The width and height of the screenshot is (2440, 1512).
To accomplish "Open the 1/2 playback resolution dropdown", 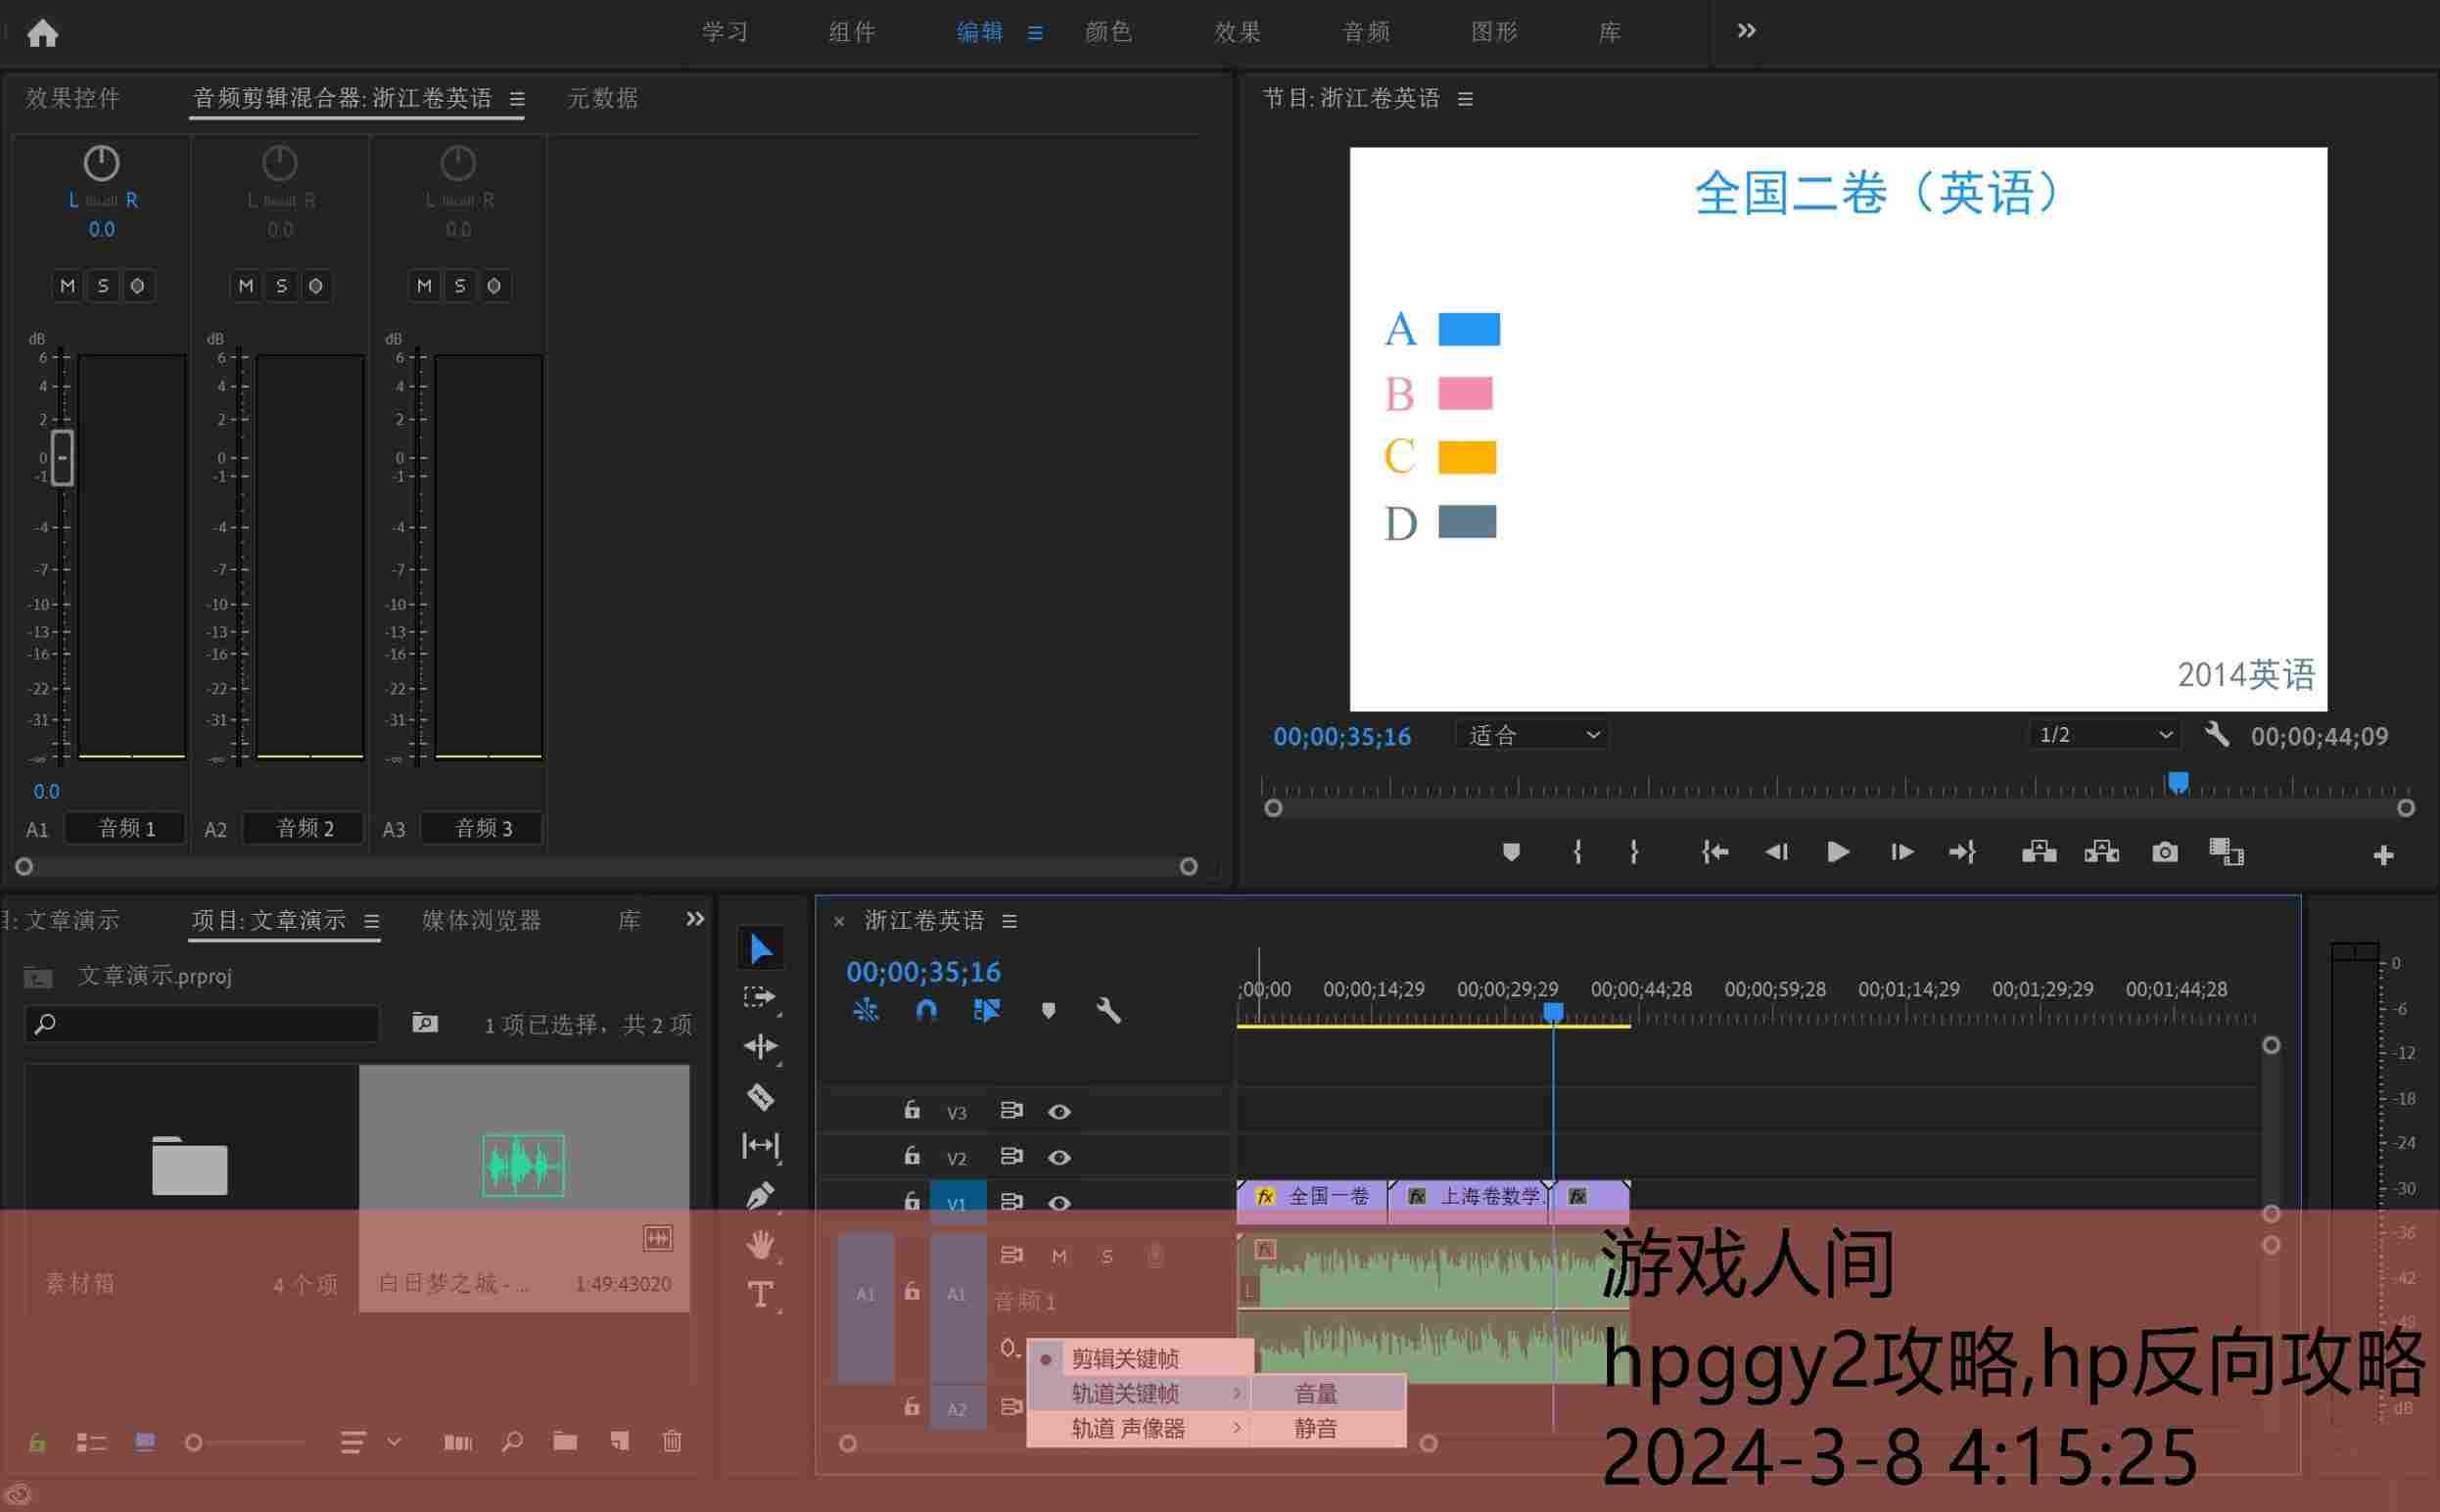I will [2104, 735].
